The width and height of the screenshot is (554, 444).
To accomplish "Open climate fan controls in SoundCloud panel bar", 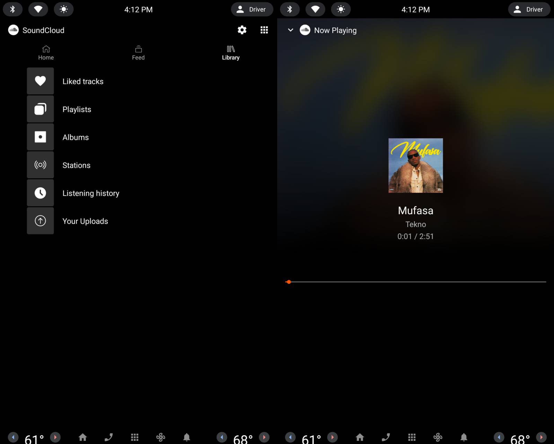I will tap(161, 437).
